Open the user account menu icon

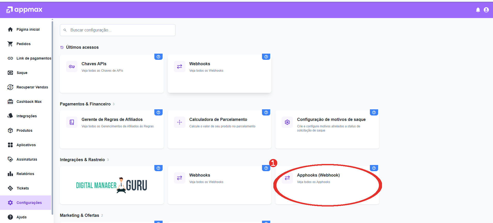coord(486,10)
